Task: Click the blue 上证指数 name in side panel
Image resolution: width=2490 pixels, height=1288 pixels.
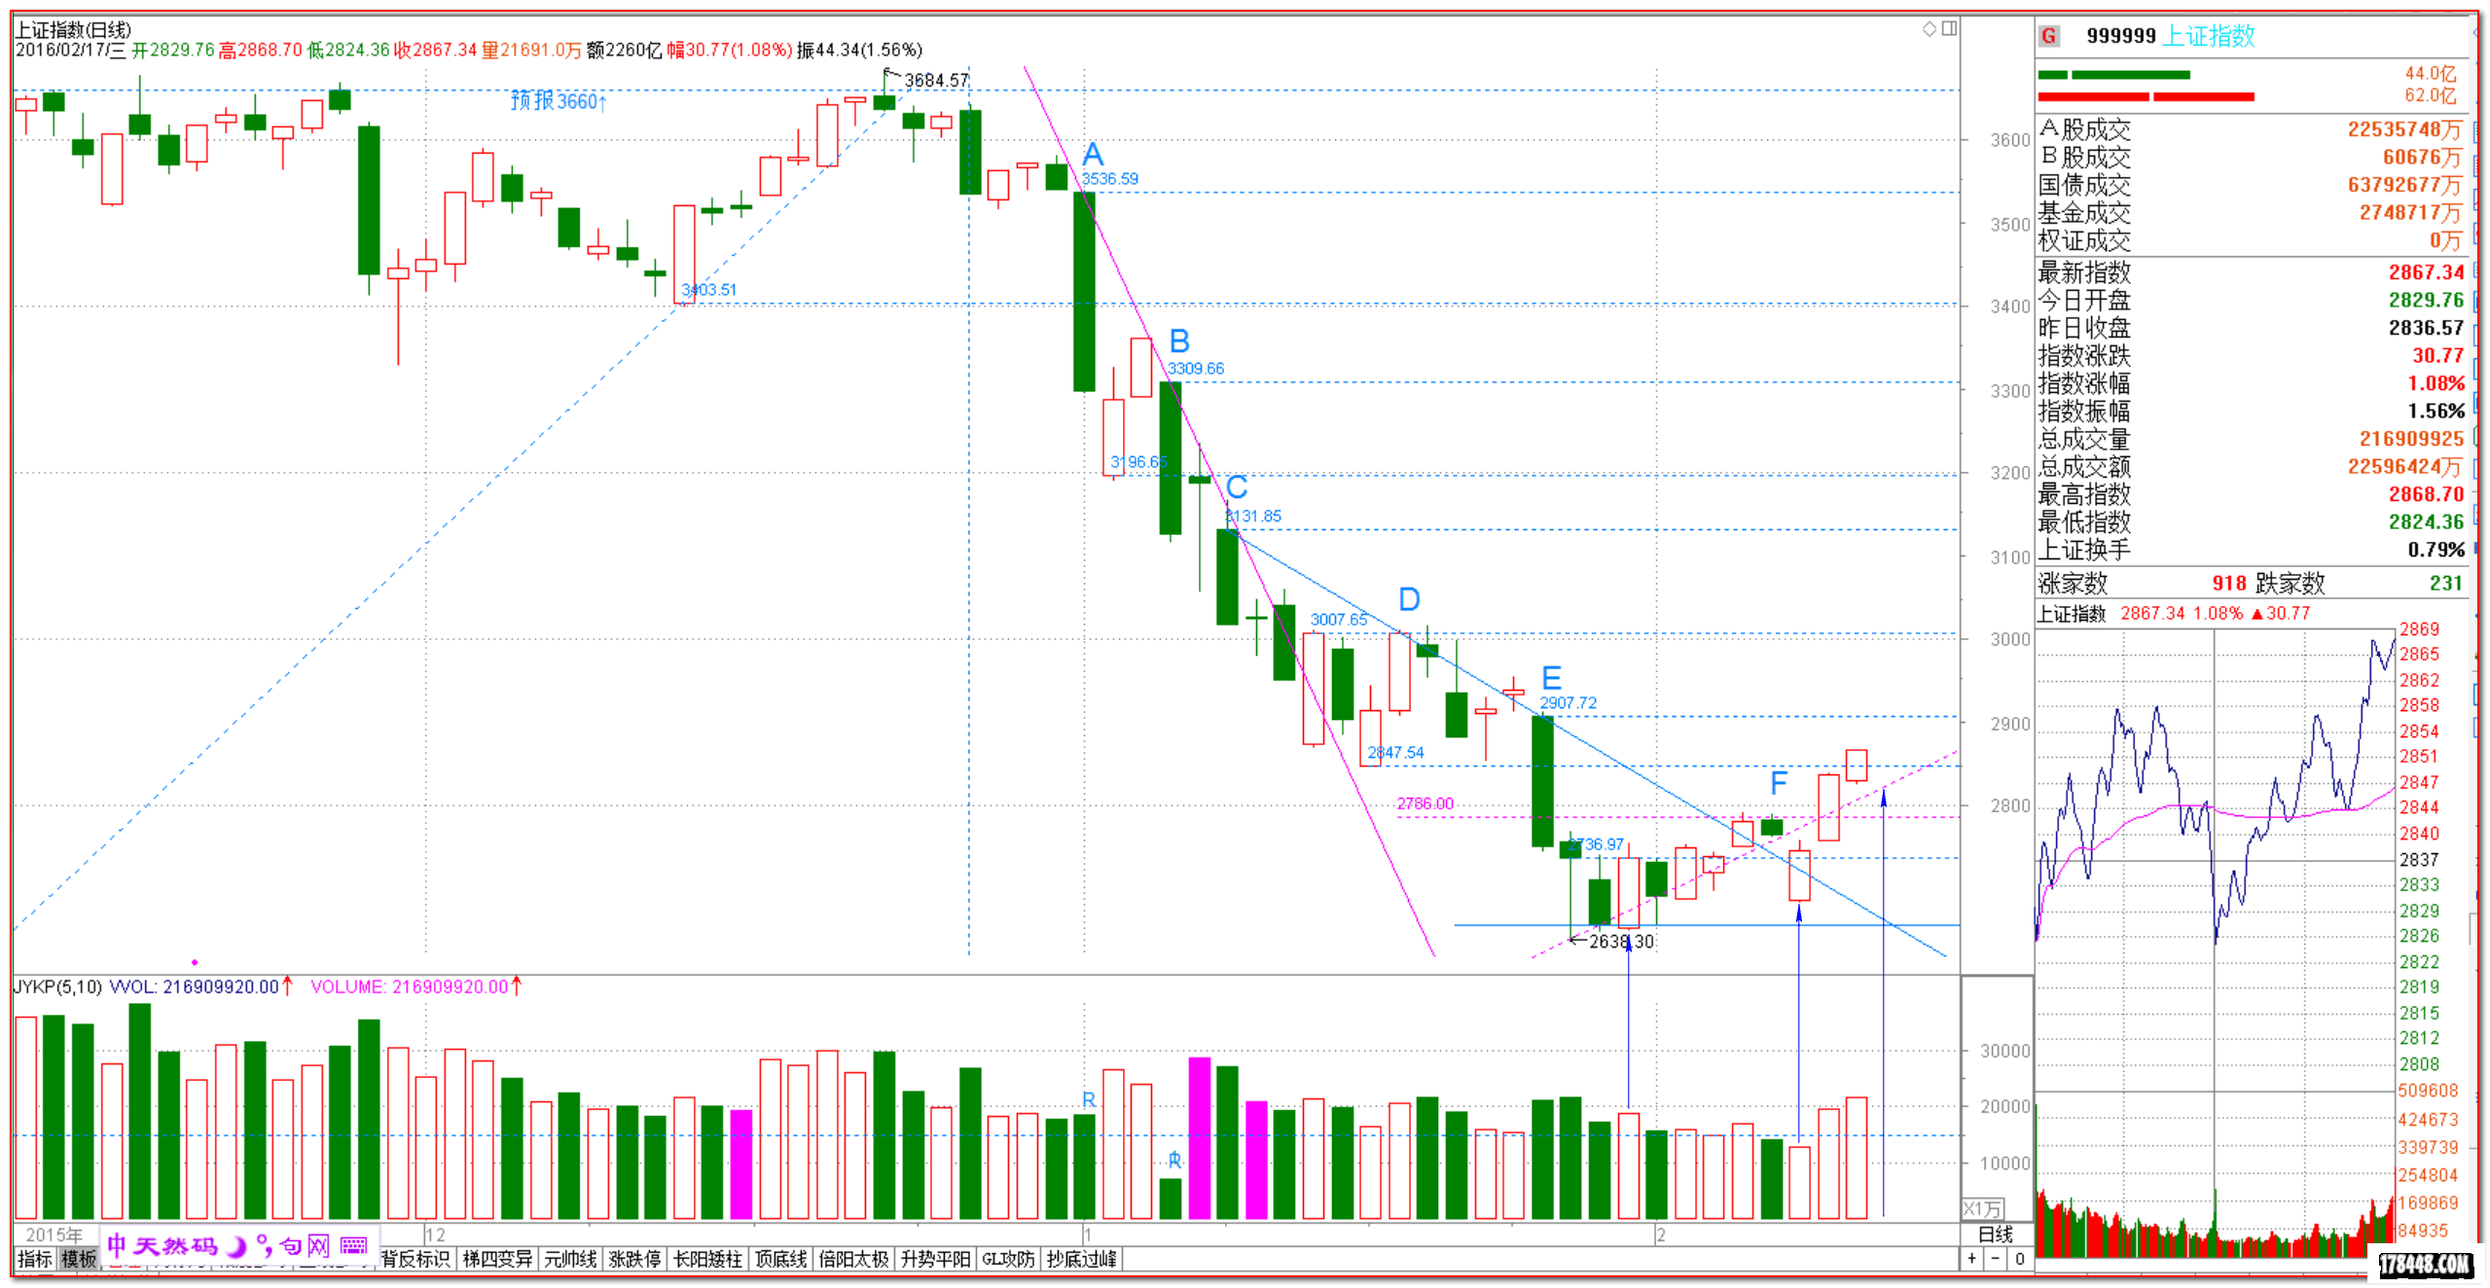Action: point(2209,36)
